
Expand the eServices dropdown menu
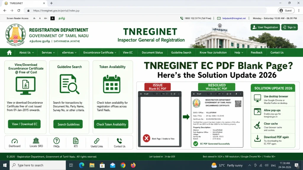point(69,53)
